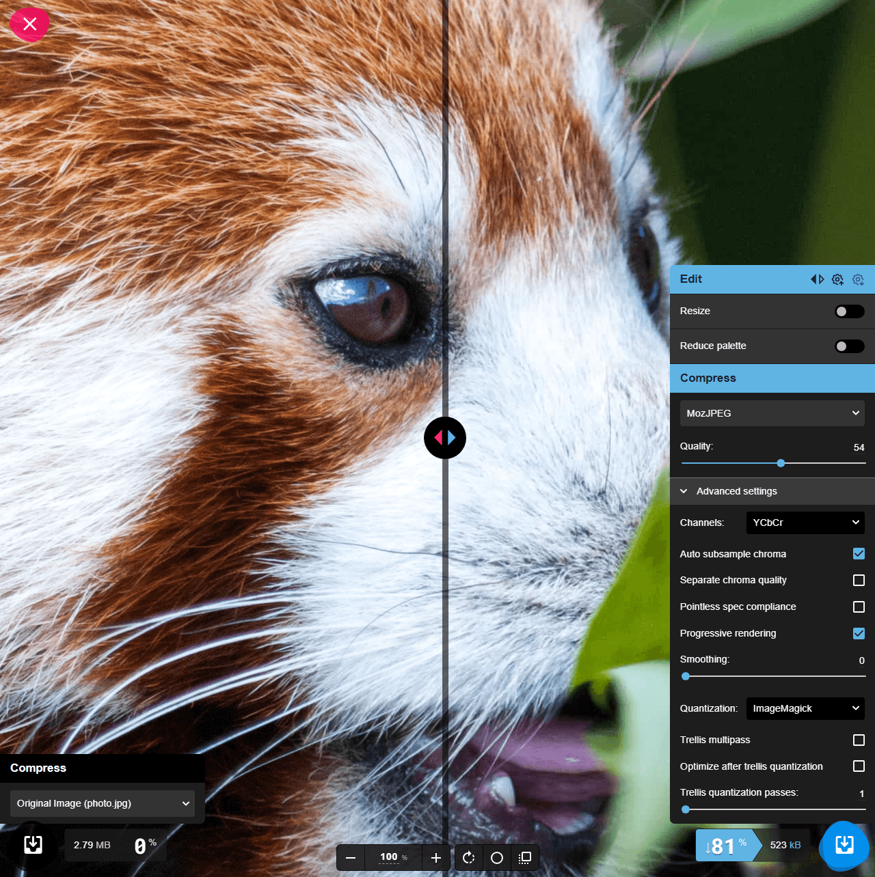This screenshot has height=877, width=875.
Task: Click the Edit panel heading text
Action: (x=691, y=279)
